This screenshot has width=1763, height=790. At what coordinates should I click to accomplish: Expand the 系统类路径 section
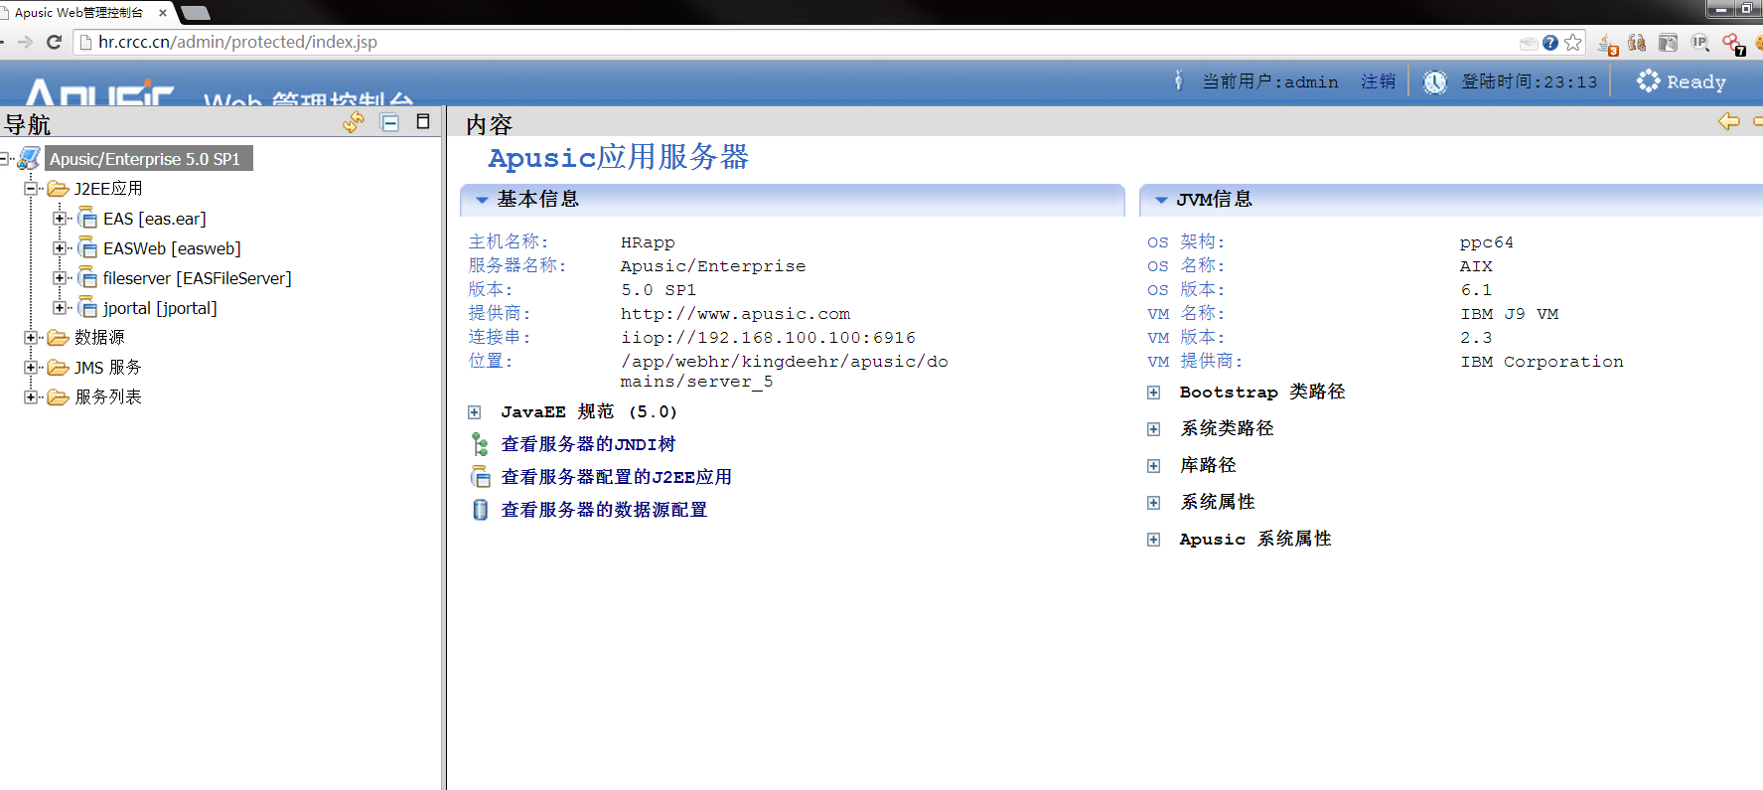pyautogui.click(x=1153, y=429)
